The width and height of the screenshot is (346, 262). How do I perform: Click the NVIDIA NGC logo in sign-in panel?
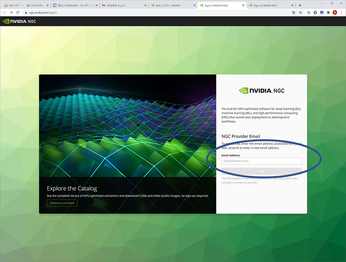262,91
